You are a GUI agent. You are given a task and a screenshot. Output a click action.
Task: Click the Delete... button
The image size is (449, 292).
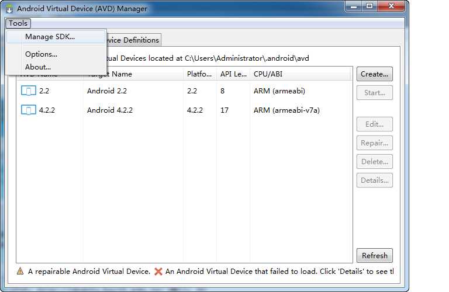(375, 162)
